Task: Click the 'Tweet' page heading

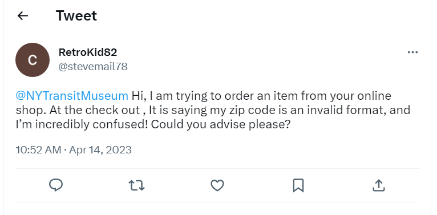Action: pos(76,15)
